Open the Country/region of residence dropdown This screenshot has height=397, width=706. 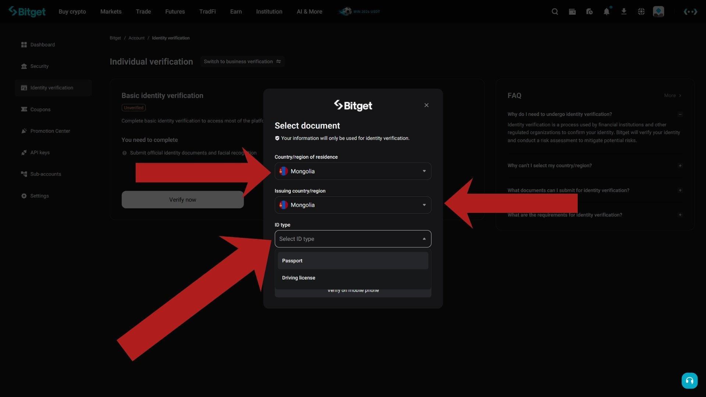click(x=353, y=171)
